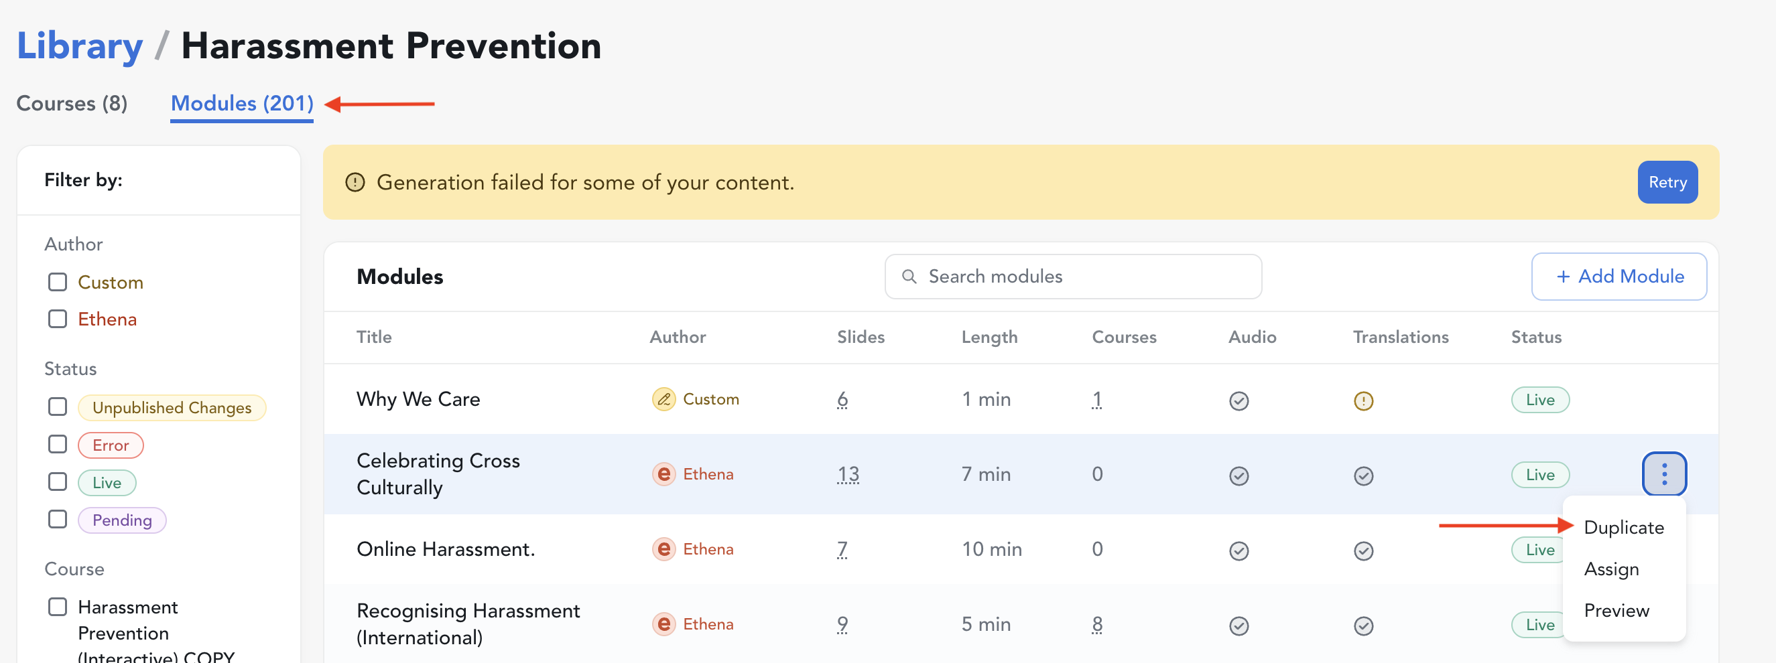Screen dimensions: 1776x663
Task: Click the three-dot menu for Celebrating Cross Culturally
Action: [1663, 474]
